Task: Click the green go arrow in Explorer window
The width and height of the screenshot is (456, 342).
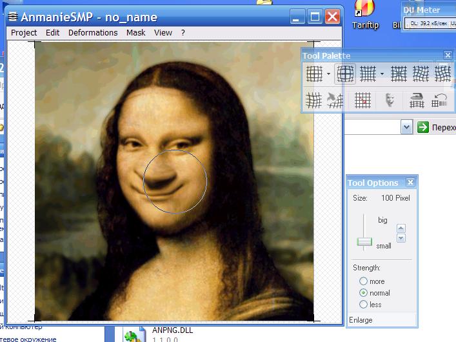Action: pos(423,127)
